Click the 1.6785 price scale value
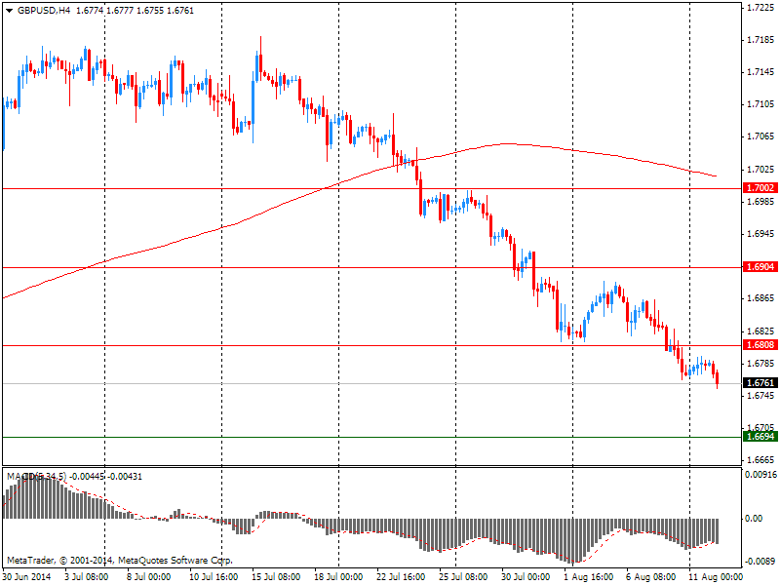Screen dimensions: 780x585 [761, 364]
